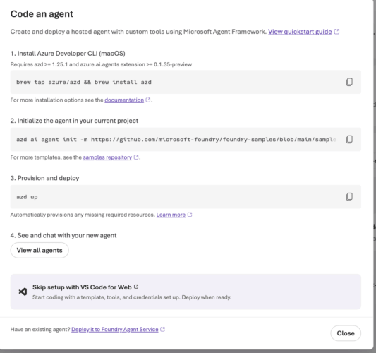Click external link icon beside VS Code for Web
376x353 pixels.
coord(136,287)
